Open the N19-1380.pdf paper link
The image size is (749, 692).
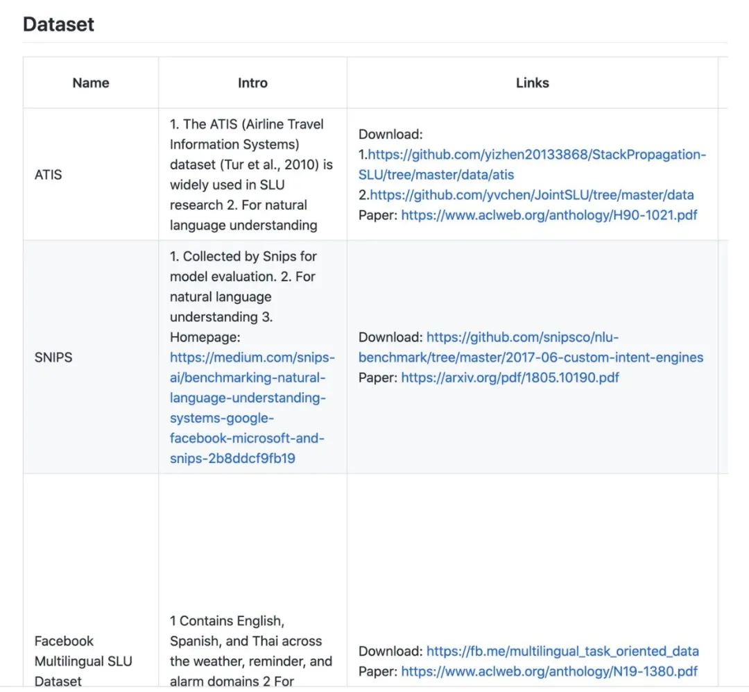[549, 671]
